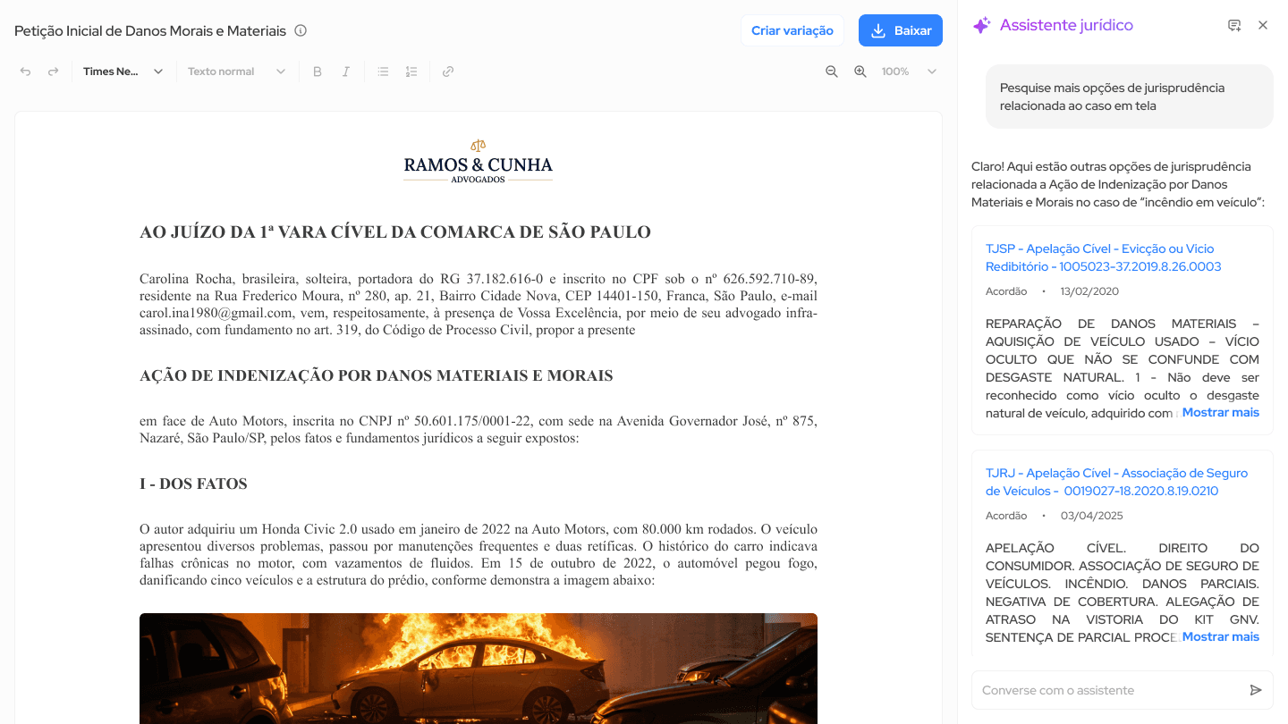Toggle italic formatting
Image resolution: width=1288 pixels, height=724 pixels.
tap(345, 72)
